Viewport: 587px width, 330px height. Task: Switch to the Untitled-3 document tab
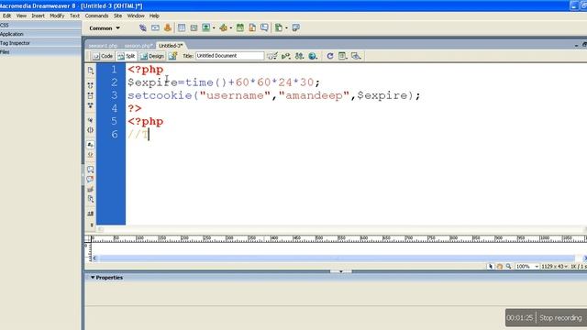(171, 45)
